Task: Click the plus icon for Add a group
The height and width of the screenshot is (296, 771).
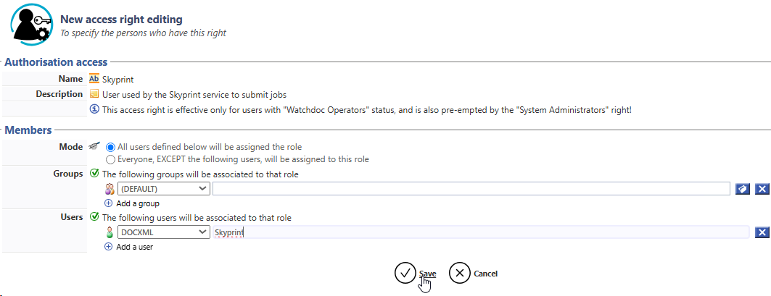Action: pos(109,203)
